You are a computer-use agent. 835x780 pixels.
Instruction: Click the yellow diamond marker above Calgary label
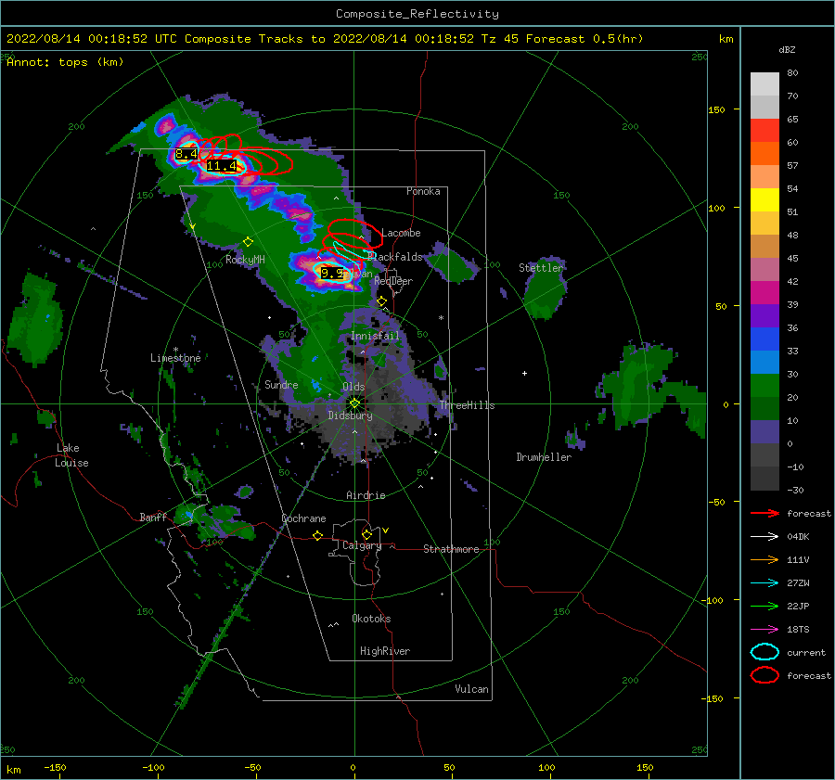(x=366, y=534)
